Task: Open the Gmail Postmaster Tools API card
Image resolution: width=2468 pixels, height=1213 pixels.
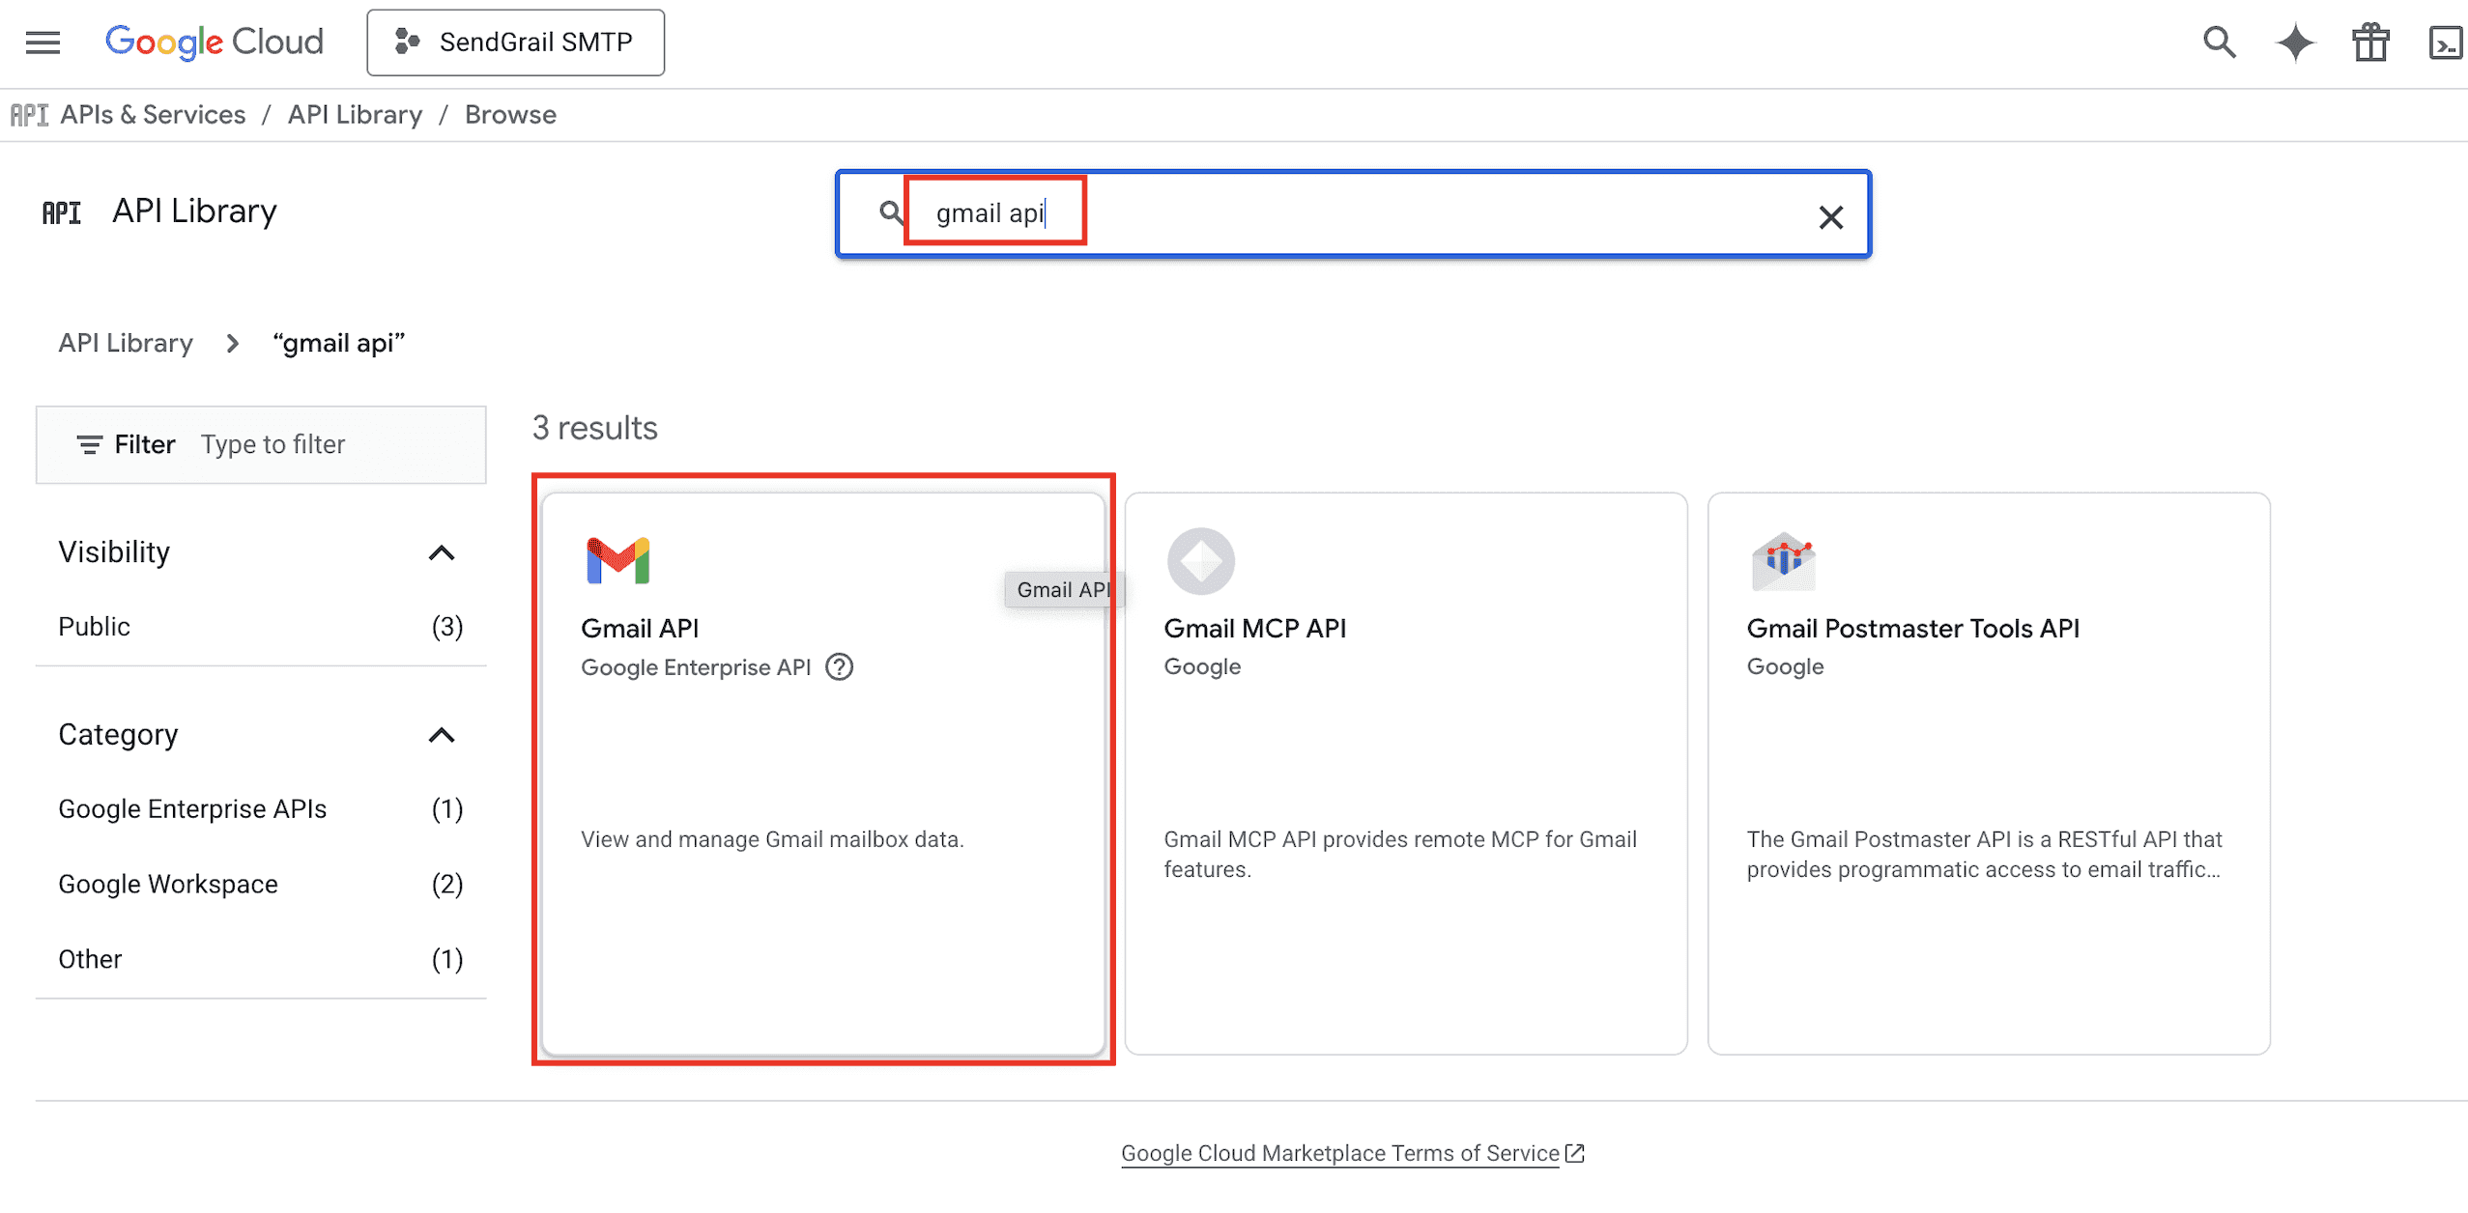Action: point(1989,773)
